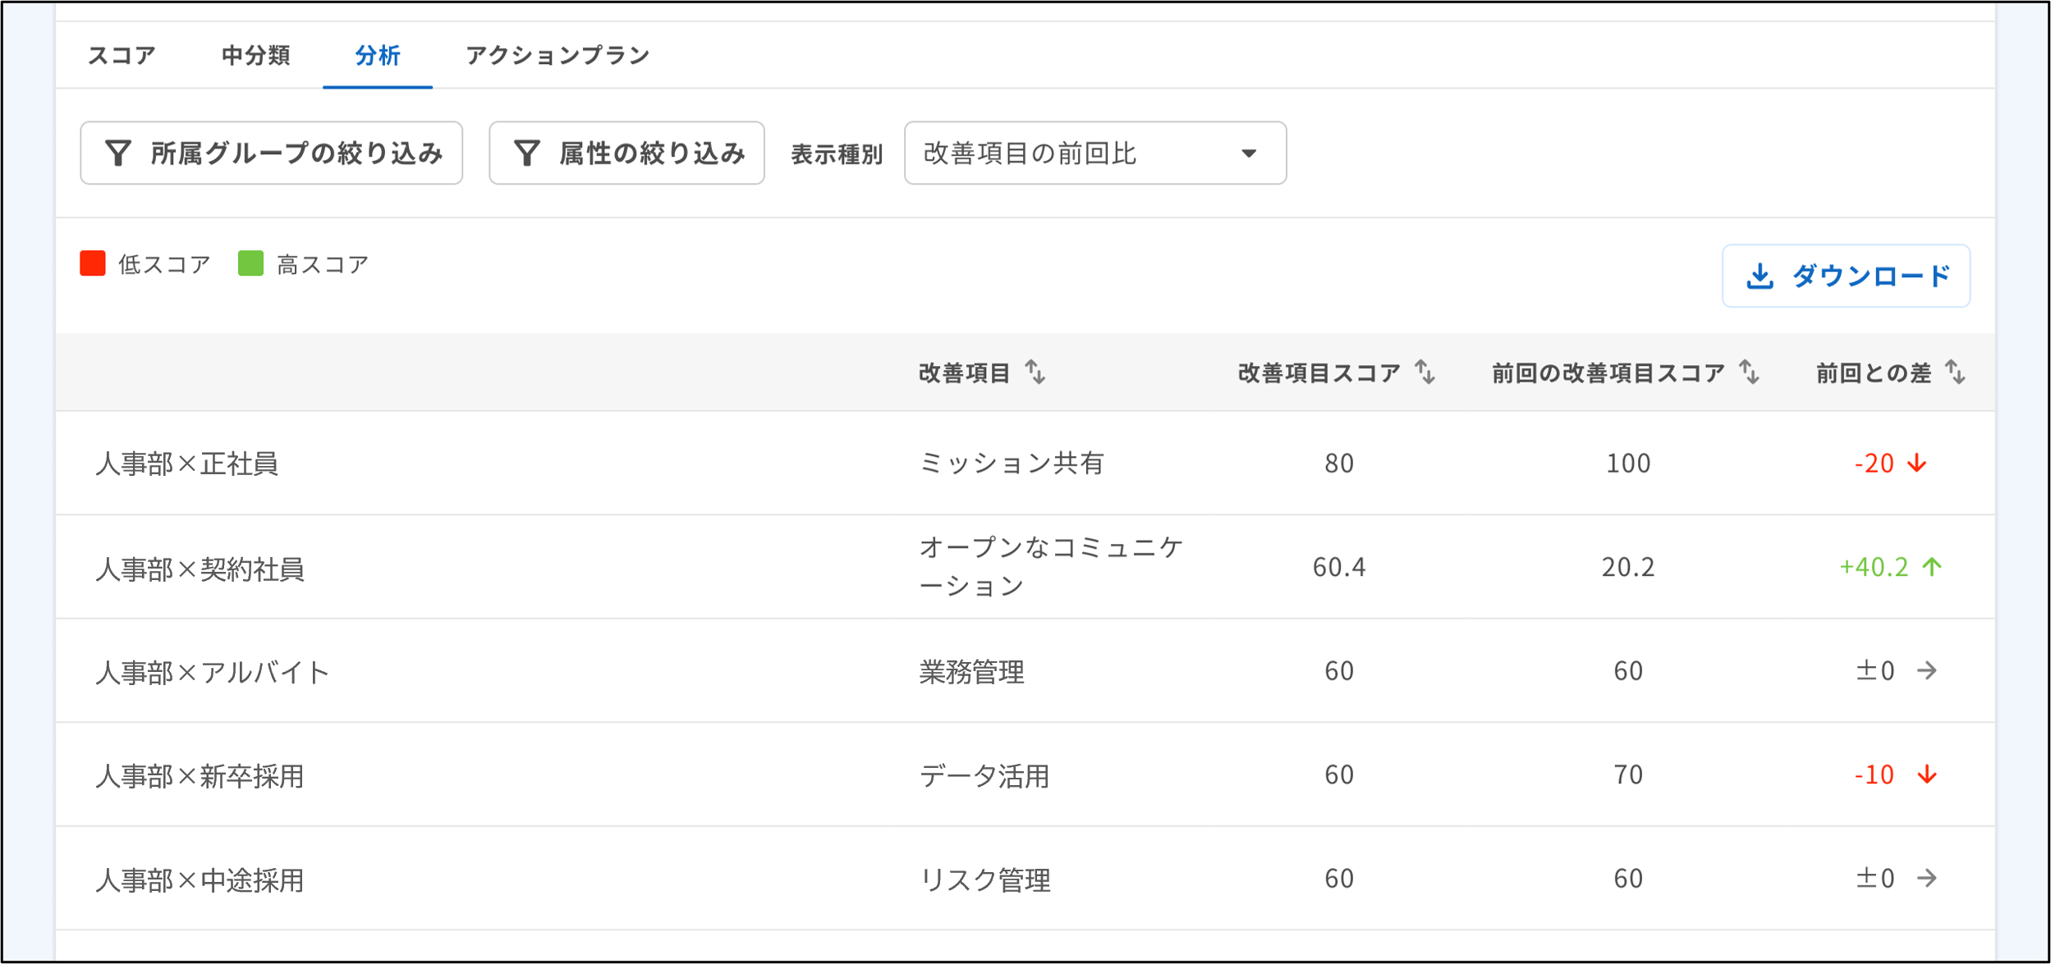Open the 所属グループの絞り込み filter icon
The image size is (2051, 964).
coord(119,153)
